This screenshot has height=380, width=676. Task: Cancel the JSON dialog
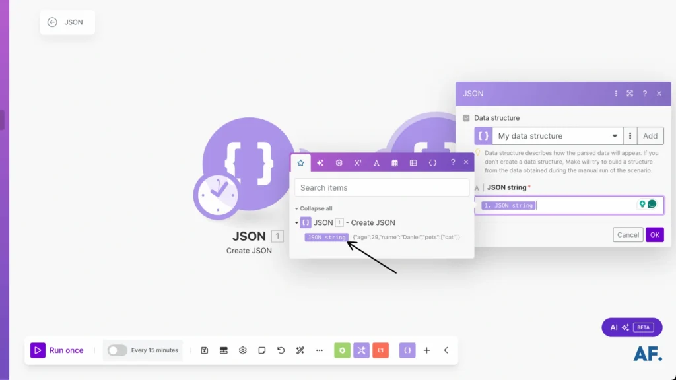coord(628,235)
